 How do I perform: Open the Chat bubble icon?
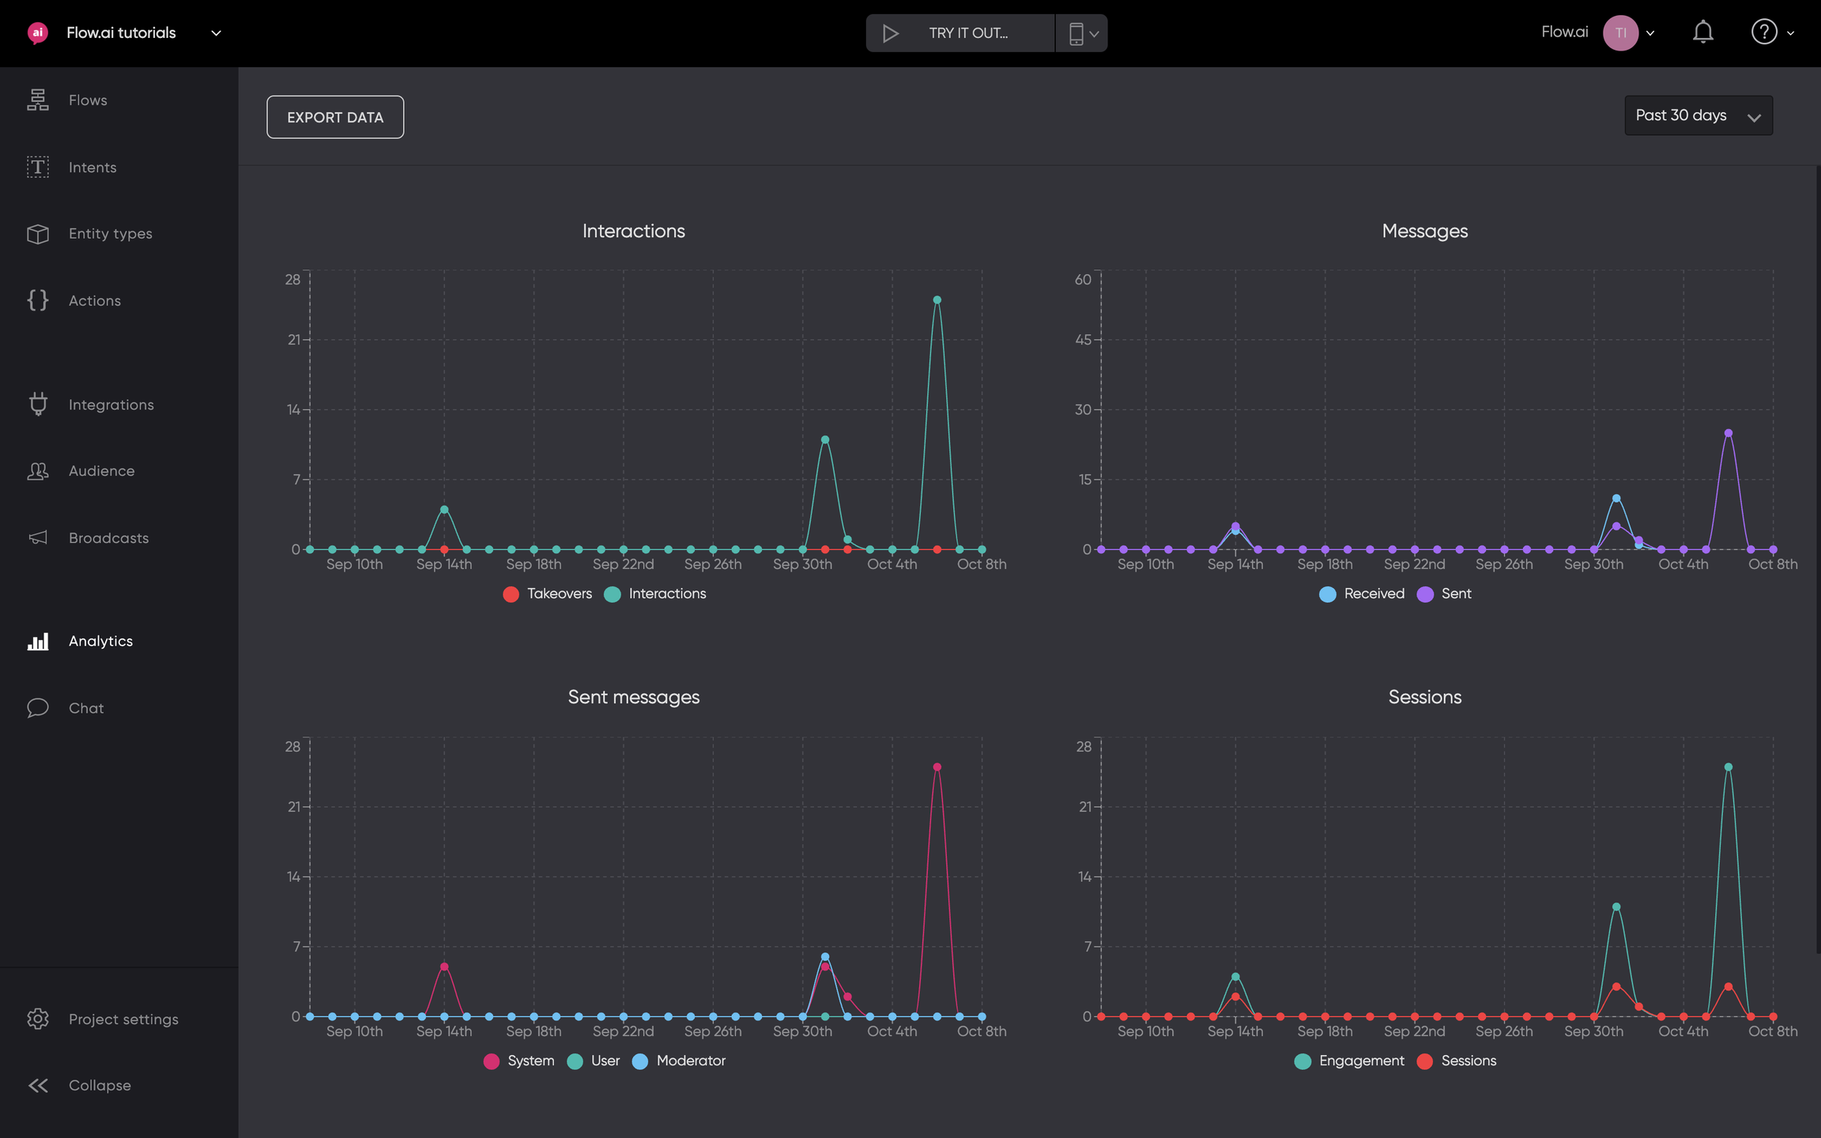(37, 707)
